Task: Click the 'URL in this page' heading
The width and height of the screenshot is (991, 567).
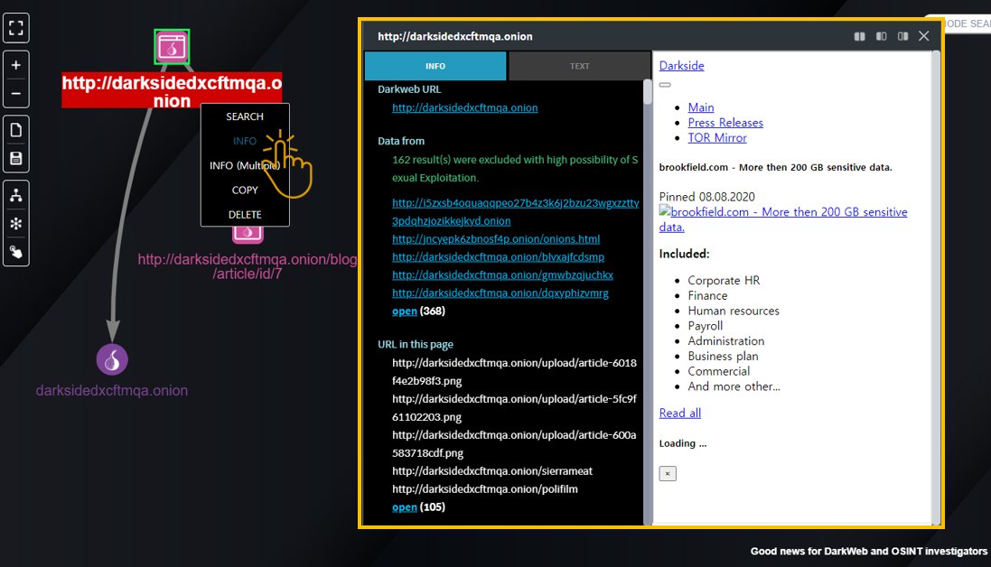Action: pos(416,344)
